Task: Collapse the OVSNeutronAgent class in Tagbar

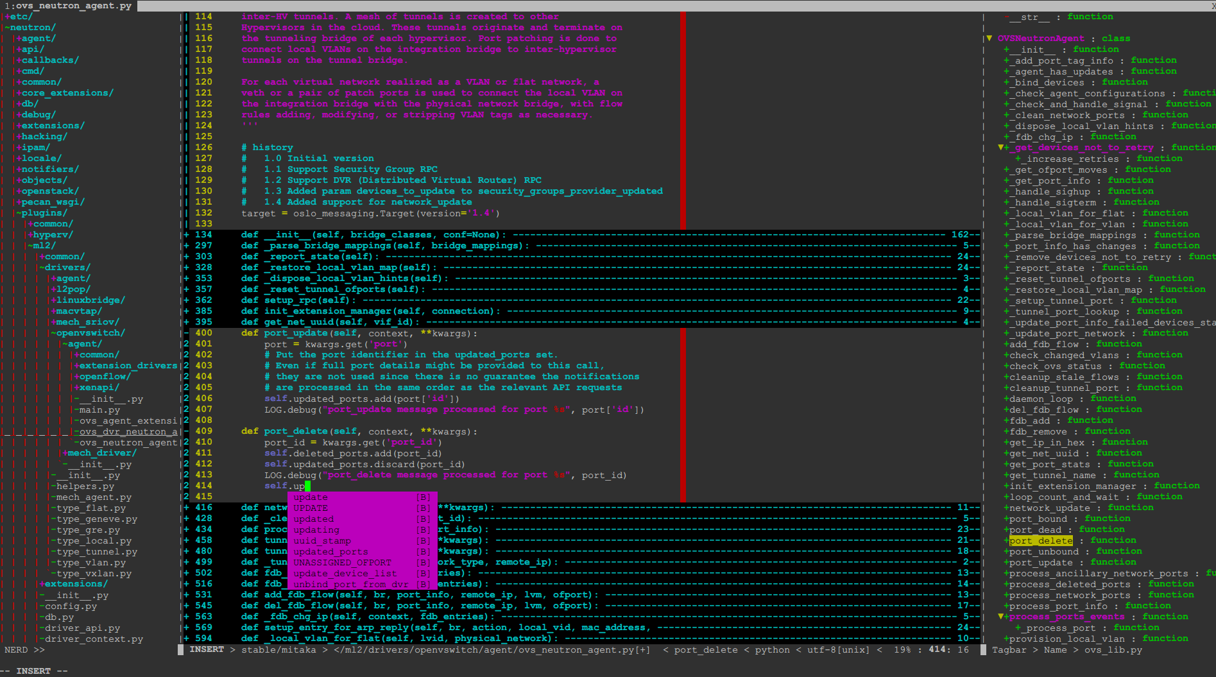Action: click(x=989, y=39)
